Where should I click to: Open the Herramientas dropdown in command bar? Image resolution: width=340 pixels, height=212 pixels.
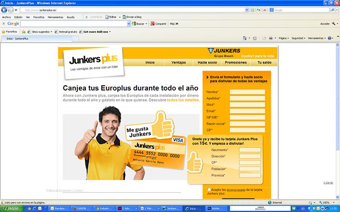(317, 38)
